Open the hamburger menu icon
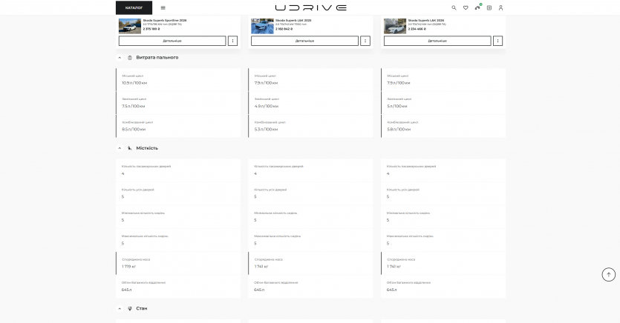The height and width of the screenshot is (323, 620). click(163, 7)
